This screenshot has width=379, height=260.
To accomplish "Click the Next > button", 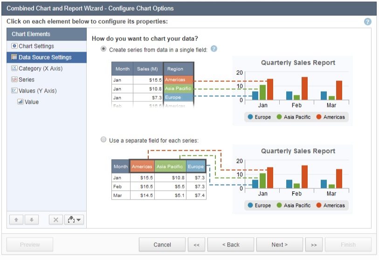I will tap(279, 245).
